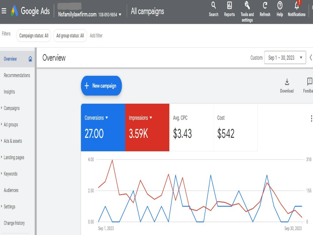
Task: Click the 155 right axis label
Action: [x=309, y=191]
